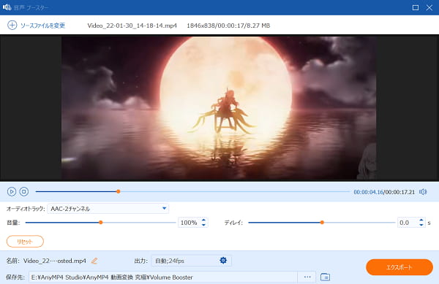
Task: Click the volume slider handle
Action: [x=101, y=223]
